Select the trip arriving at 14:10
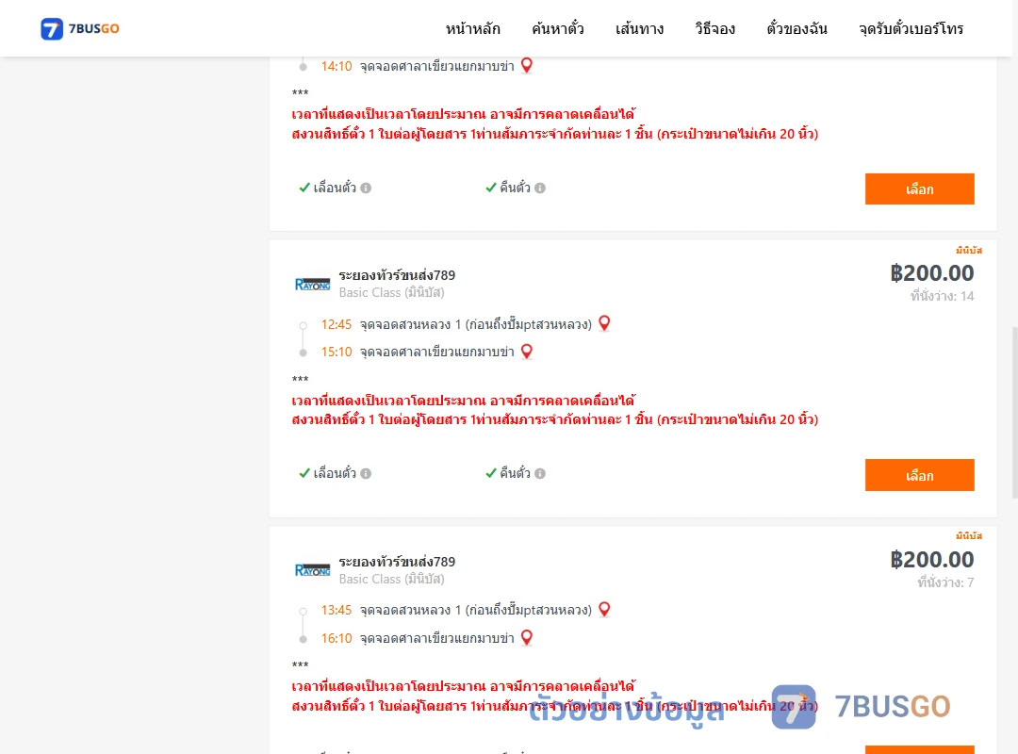Image resolution: width=1018 pixels, height=754 pixels. pos(919,189)
